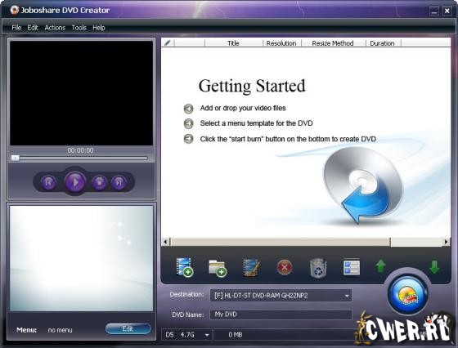Click the DVD Name input field
This screenshot has width=458, height=348.
point(281,315)
